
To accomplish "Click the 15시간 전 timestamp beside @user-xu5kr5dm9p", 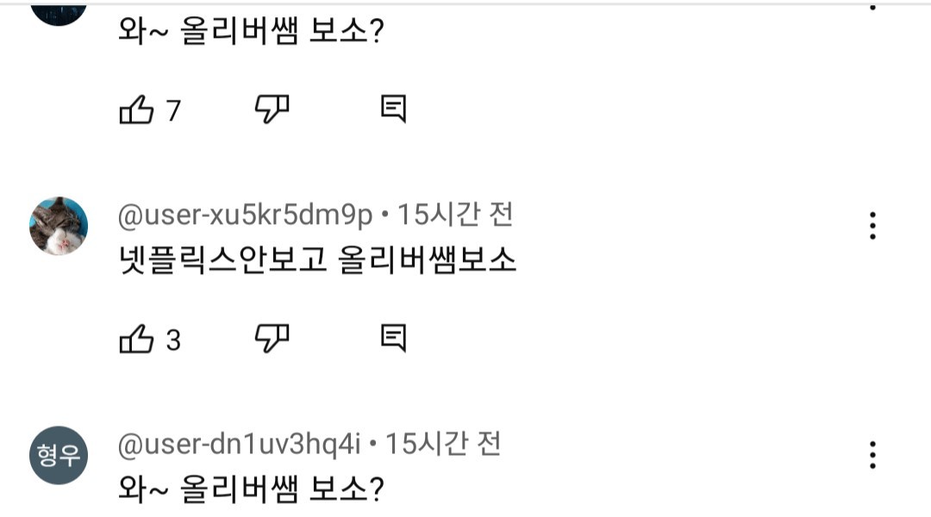I will tap(454, 215).
